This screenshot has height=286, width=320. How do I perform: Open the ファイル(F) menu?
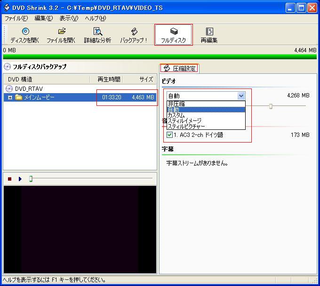click(16, 18)
